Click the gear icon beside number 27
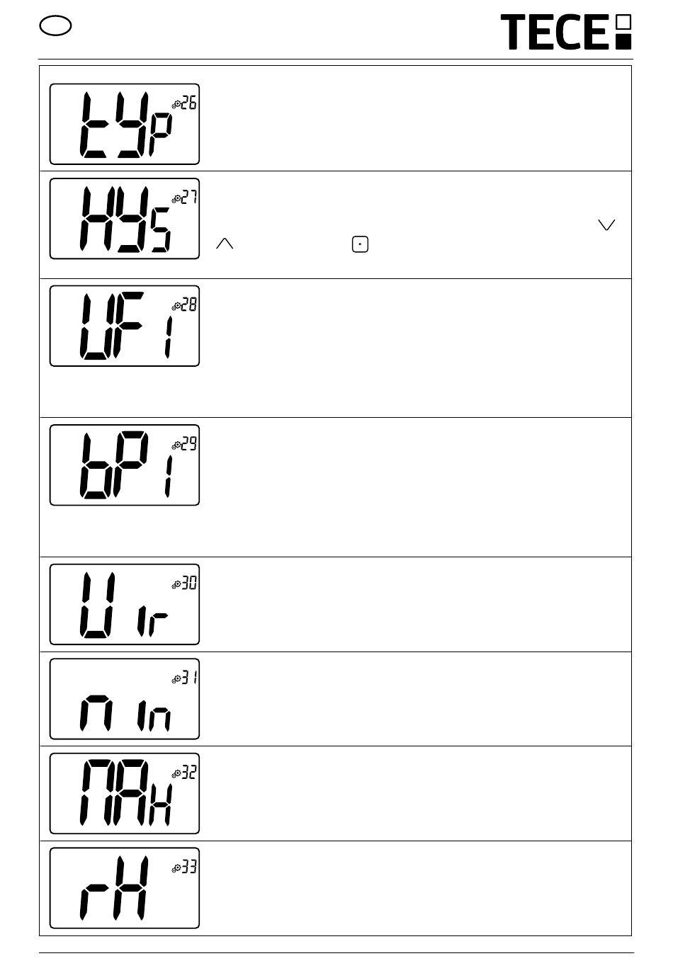Viewport: 673px width, 973px height. click(x=176, y=199)
